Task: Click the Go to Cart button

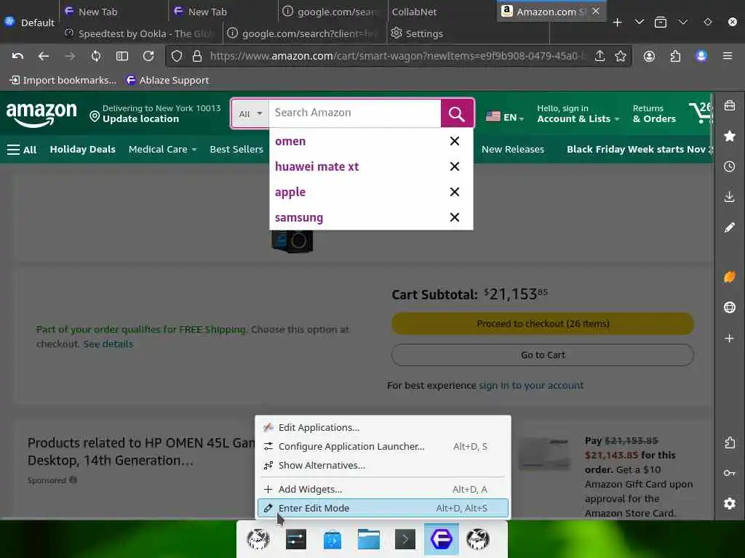Action: pos(543,355)
